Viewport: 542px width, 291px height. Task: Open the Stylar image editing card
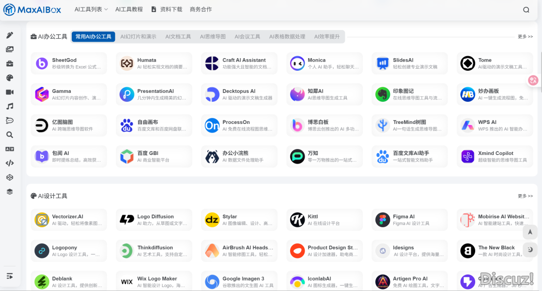coord(239,220)
